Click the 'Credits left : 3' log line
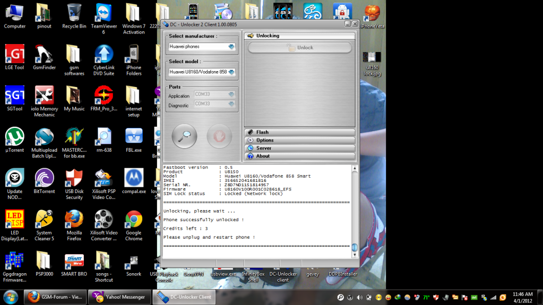Image resolution: width=543 pixels, height=305 pixels. 185,229
